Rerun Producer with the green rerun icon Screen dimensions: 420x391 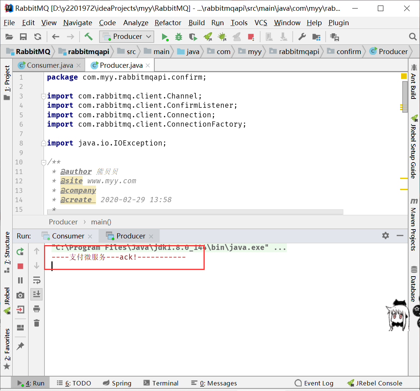[x=20, y=252]
